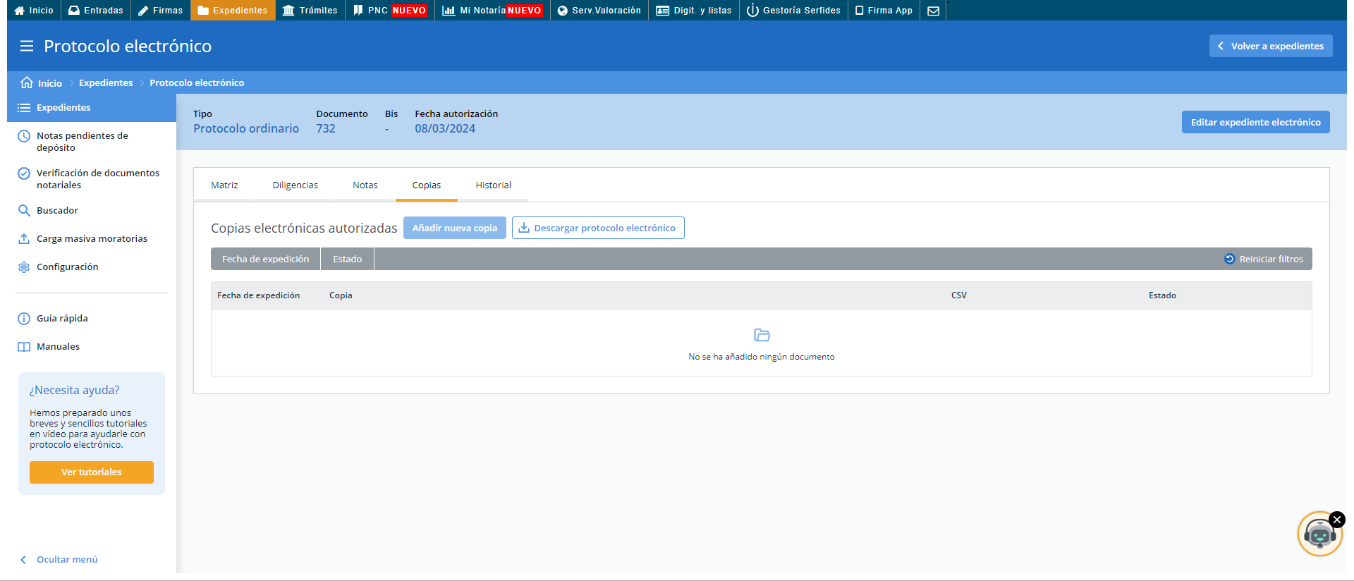Open the Configuración gear option
This screenshot has height=581, width=1354.
point(67,267)
